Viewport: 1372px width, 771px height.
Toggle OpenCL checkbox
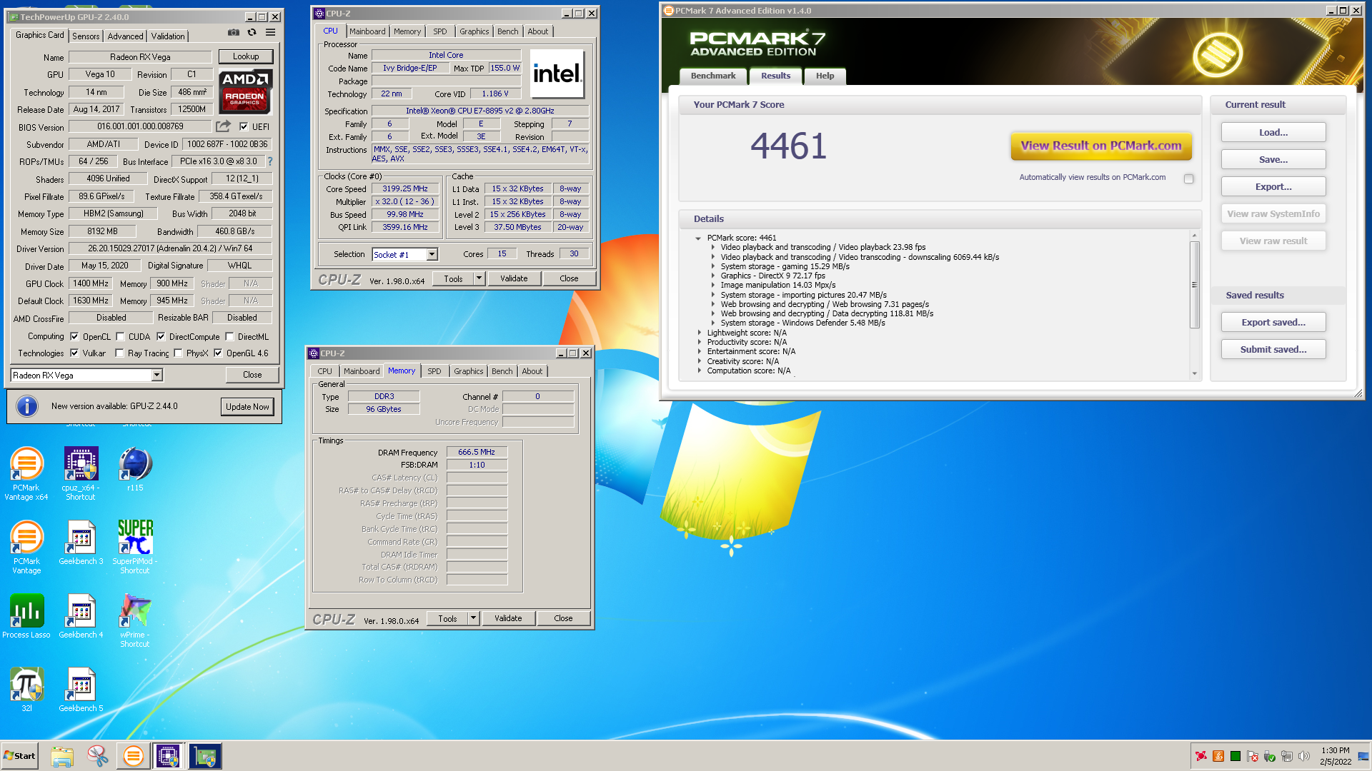click(74, 336)
